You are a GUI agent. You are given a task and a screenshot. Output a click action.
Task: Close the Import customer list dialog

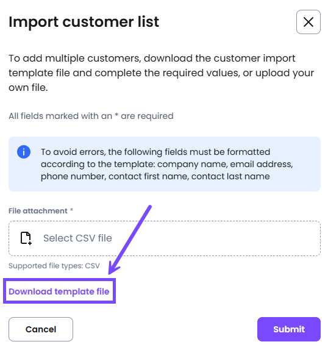(x=308, y=22)
